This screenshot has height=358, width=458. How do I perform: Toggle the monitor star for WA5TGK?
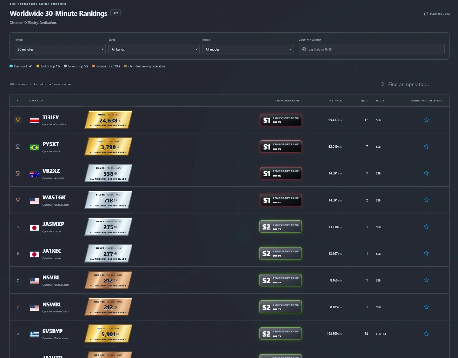point(426,200)
